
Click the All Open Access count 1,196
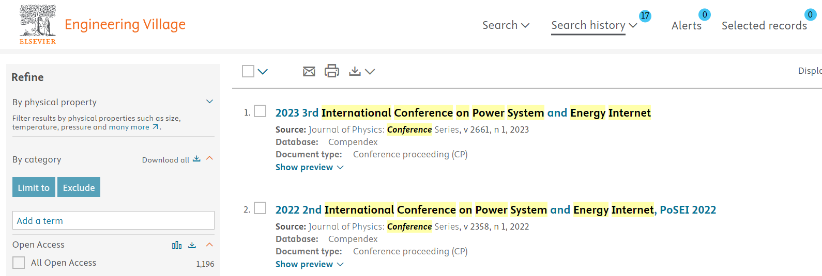pyautogui.click(x=205, y=264)
